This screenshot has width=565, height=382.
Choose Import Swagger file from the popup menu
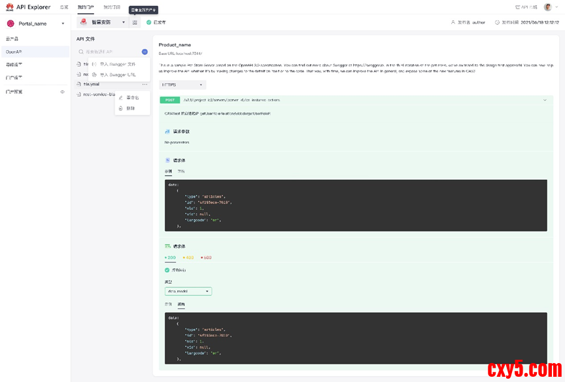[117, 64]
